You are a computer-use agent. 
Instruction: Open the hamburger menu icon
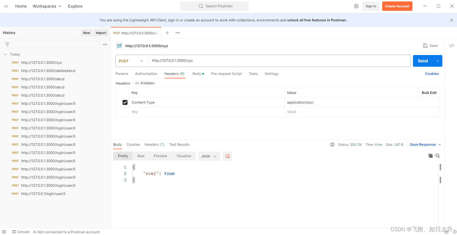(6, 6)
